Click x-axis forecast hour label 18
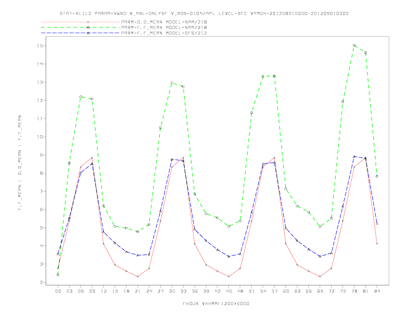The width and height of the screenshot is (411, 317). [126, 291]
